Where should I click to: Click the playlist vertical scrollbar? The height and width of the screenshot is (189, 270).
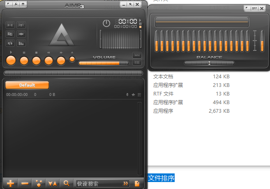click(x=139, y=138)
